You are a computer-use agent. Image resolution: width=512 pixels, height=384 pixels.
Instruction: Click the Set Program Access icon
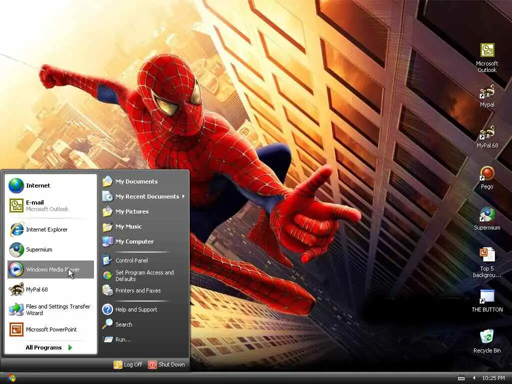[x=107, y=275]
